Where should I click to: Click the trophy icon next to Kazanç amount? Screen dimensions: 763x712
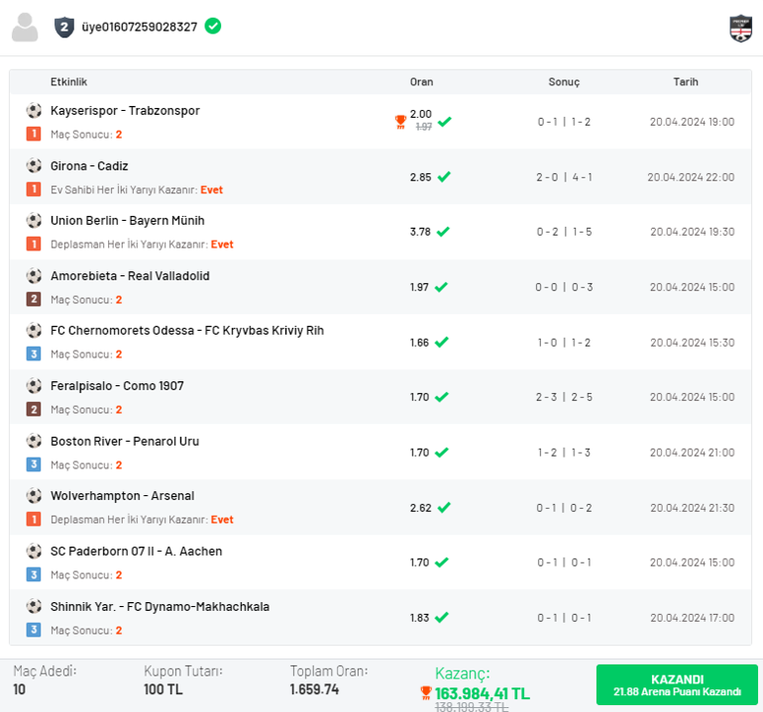point(426,693)
